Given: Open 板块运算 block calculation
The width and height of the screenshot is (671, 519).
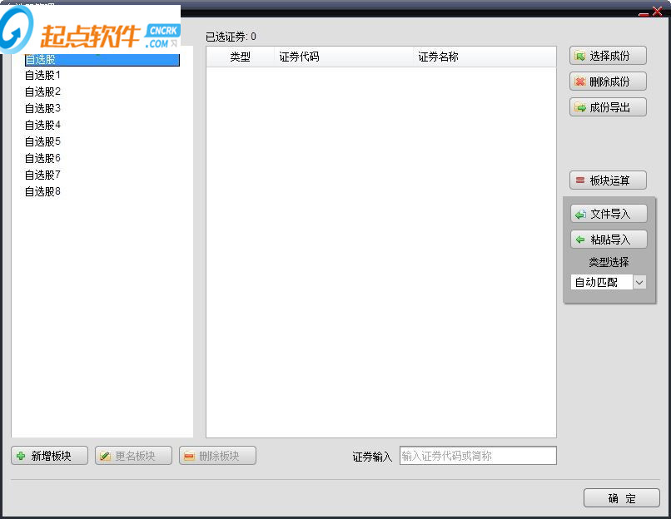Looking at the screenshot, I should 608,180.
